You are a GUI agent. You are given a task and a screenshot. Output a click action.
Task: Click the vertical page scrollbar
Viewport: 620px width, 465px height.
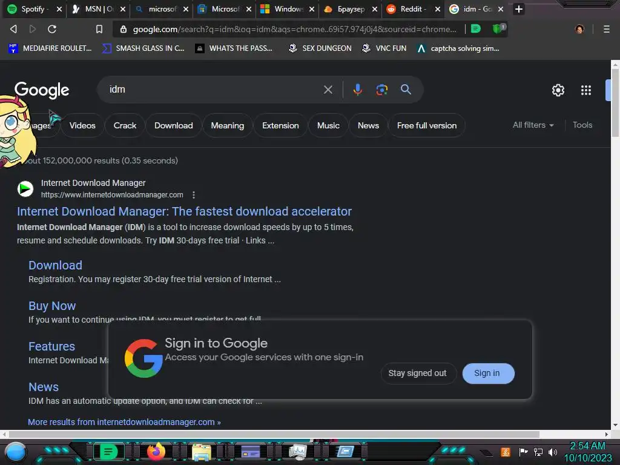pos(615,103)
